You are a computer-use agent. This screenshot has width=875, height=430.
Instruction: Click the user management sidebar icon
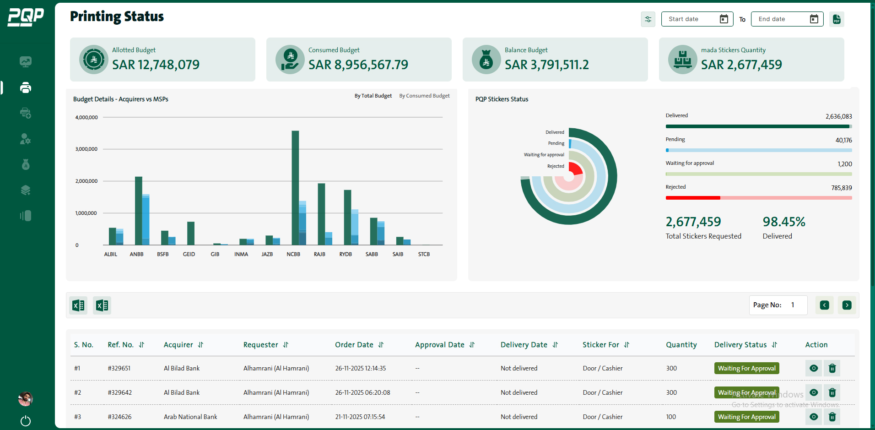coord(26,139)
